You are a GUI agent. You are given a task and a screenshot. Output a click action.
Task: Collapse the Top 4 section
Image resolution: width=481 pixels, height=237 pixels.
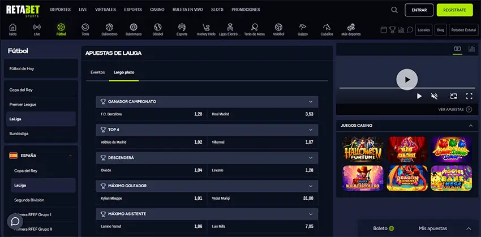(311, 130)
